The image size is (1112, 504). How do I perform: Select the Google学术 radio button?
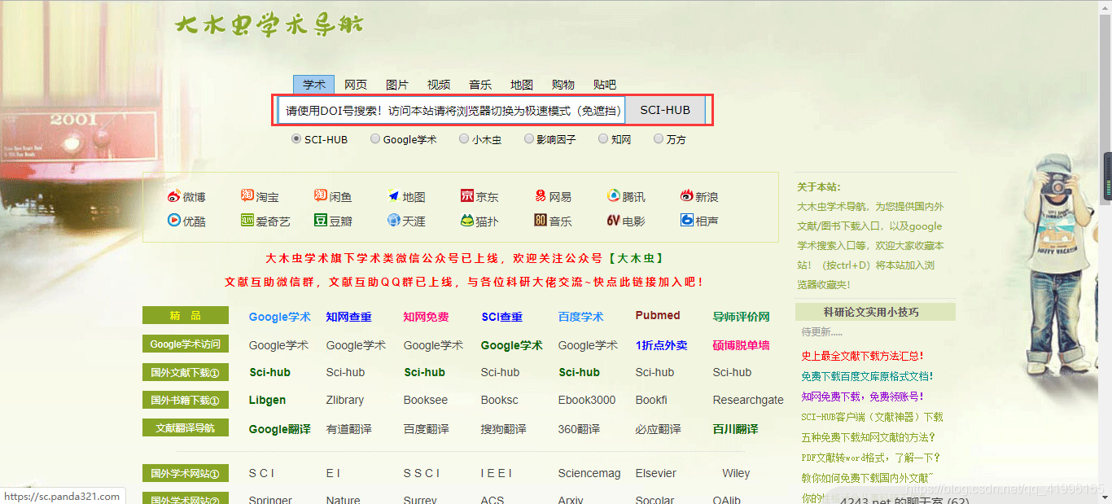(375, 138)
